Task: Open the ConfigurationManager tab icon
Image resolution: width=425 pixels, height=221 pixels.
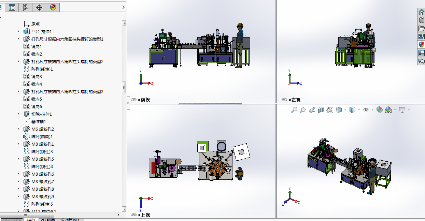Action: 26,7
